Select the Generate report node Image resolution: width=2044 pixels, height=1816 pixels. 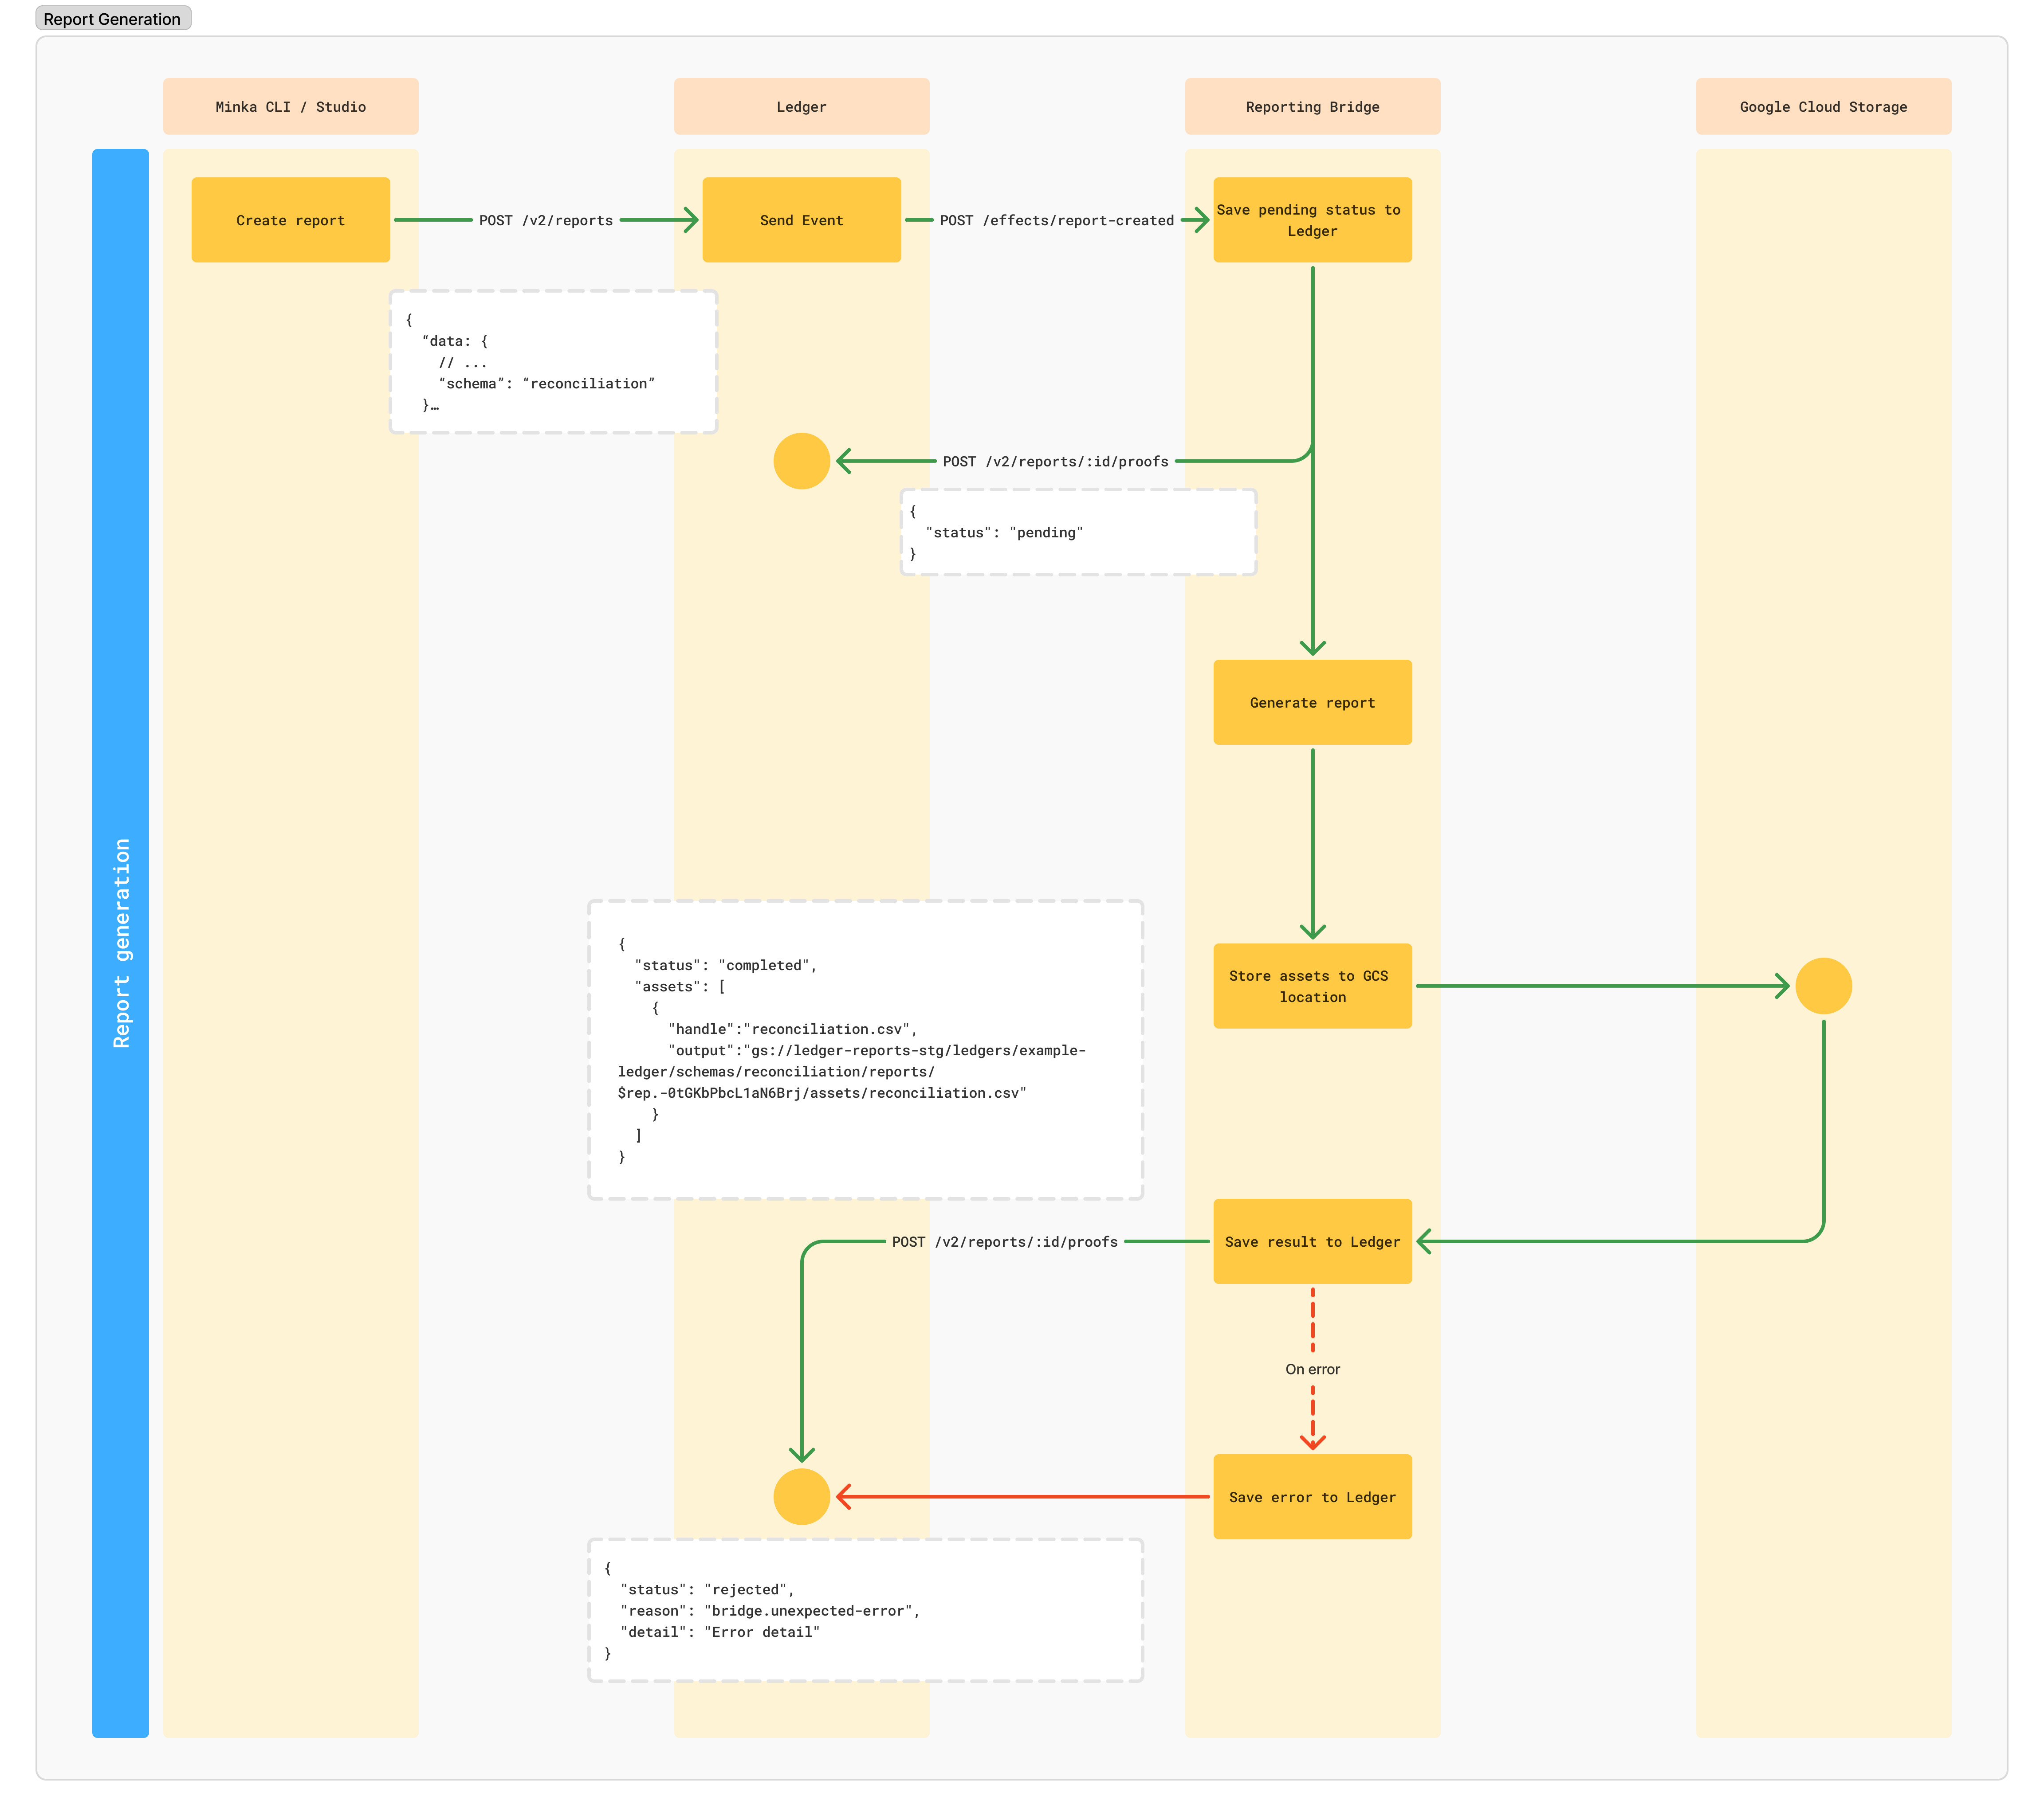tap(1312, 703)
